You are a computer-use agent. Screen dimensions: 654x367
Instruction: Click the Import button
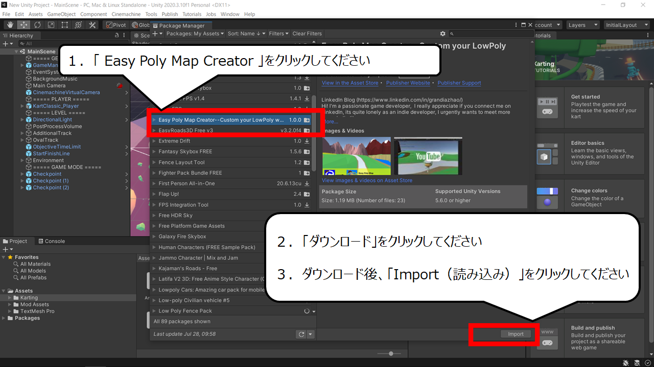pos(516,334)
